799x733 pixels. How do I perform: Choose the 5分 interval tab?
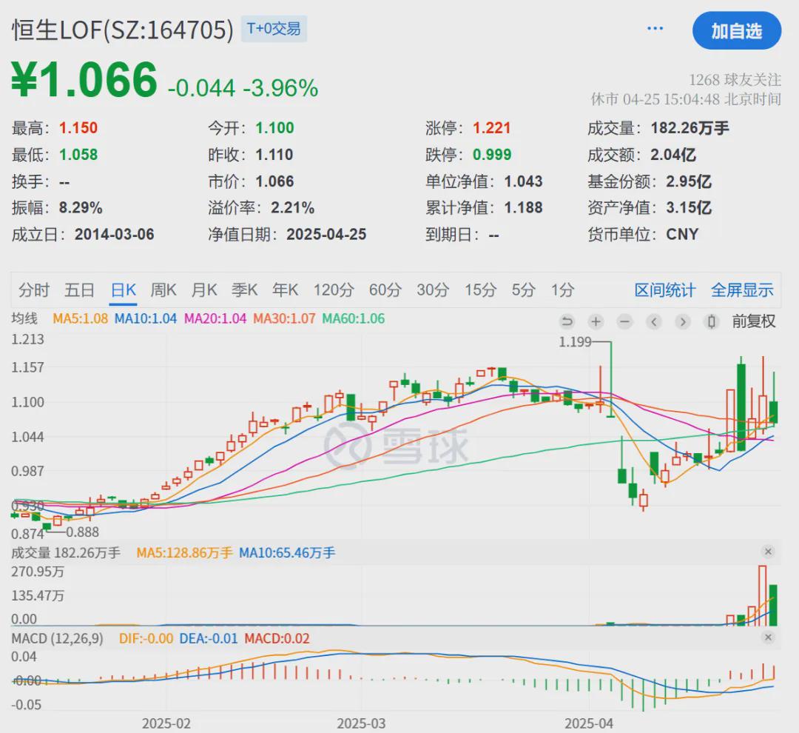point(524,289)
